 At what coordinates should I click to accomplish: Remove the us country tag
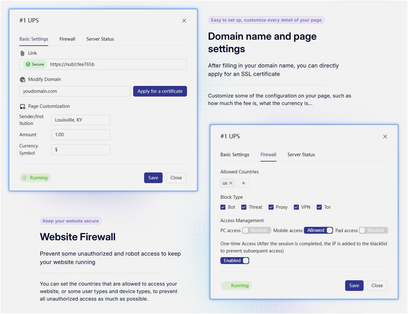(231, 183)
